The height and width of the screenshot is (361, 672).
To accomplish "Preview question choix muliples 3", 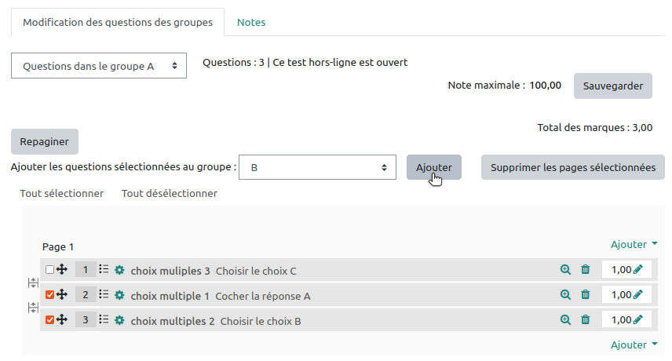I will click(x=565, y=270).
